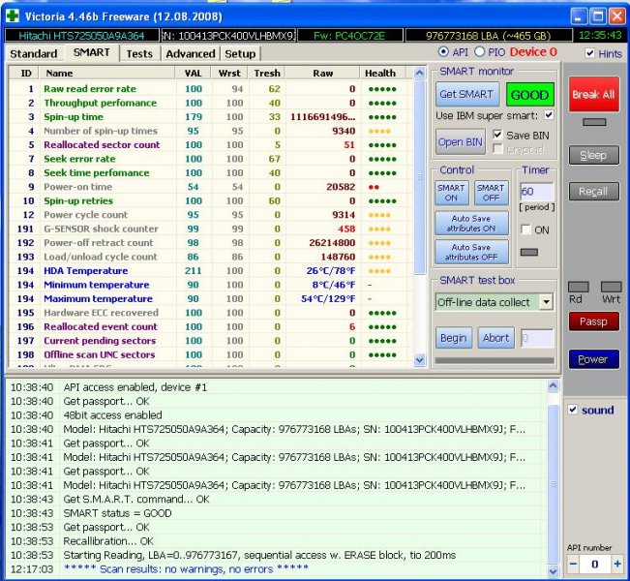Uncheck the Save BIN checkbox

498,135
